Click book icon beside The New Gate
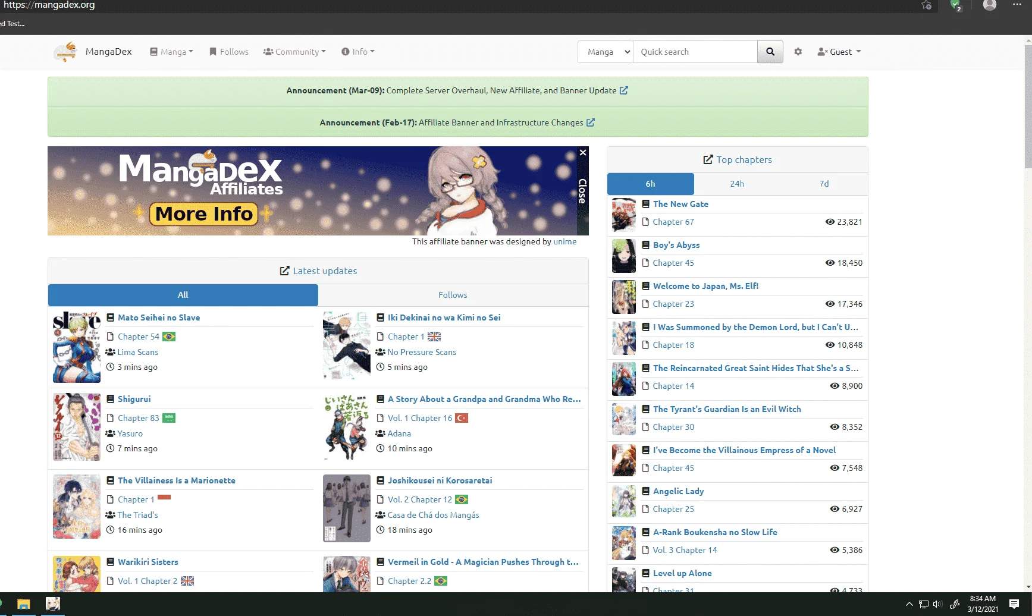Viewport: 1032px width, 616px height. click(x=645, y=204)
